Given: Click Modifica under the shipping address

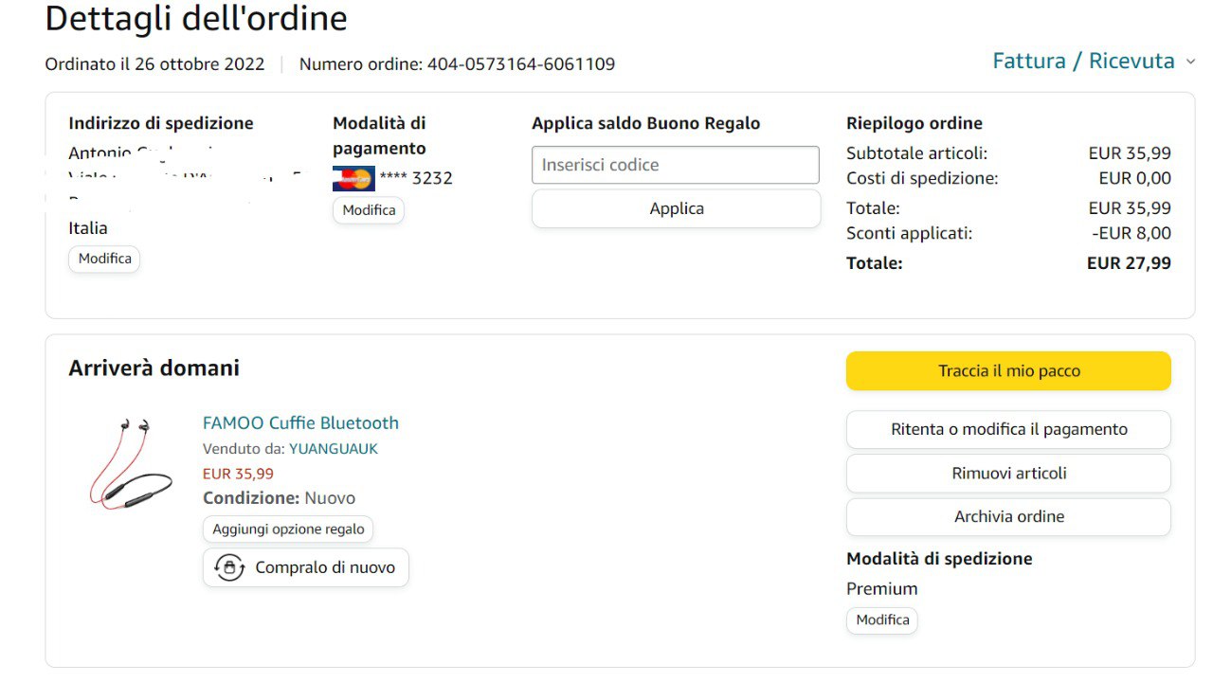Looking at the screenshot, I should tap(104, 259).
